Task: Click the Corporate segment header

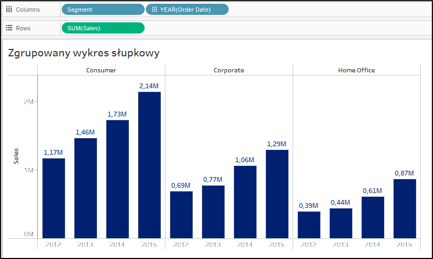Action: [229, 70]
